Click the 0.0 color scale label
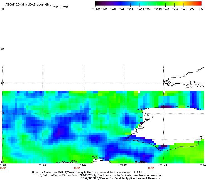The height and width of the screenshot is (180, 206). (192, 9)
